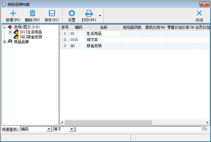
Task: Click the horizontal scrollbar left arrow
Action: (x=62, y=122)
